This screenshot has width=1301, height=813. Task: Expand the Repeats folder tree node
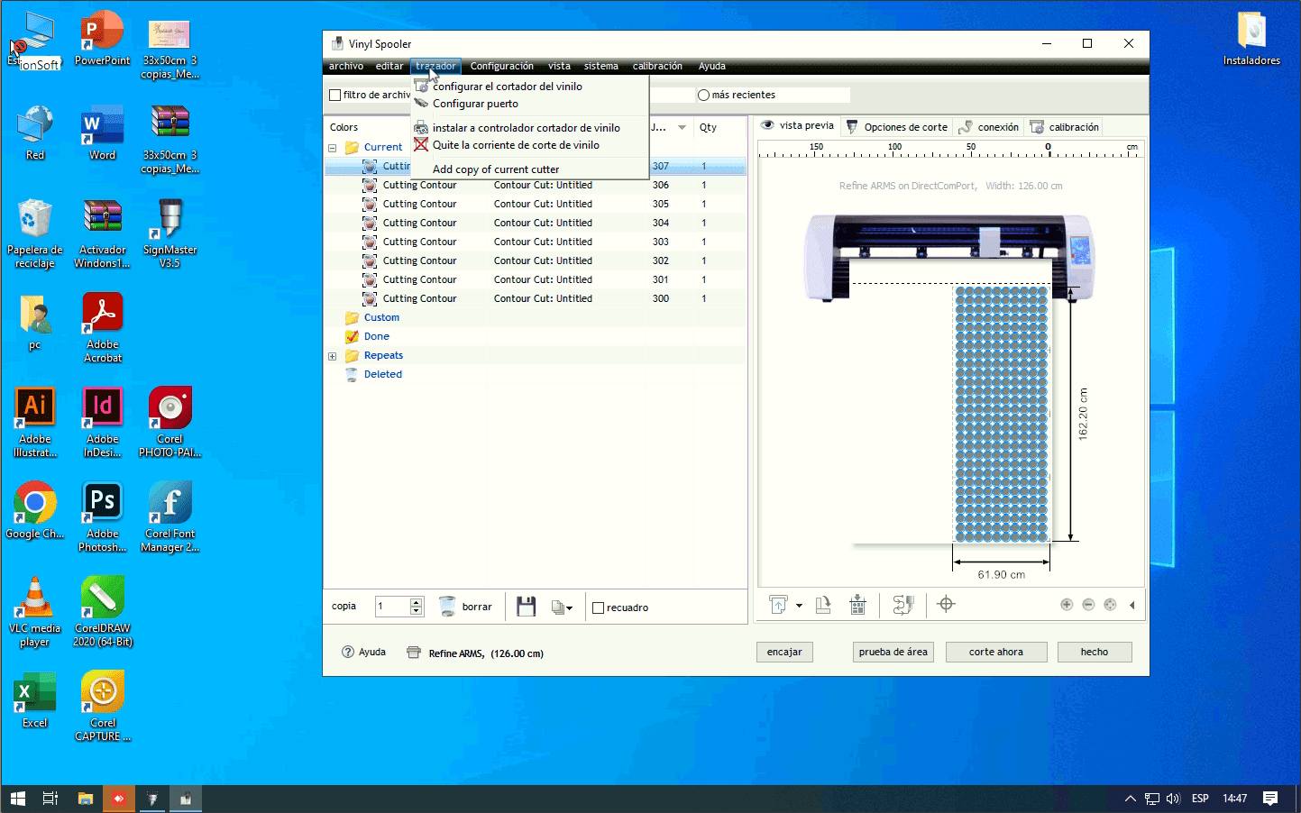coord(333,356)
